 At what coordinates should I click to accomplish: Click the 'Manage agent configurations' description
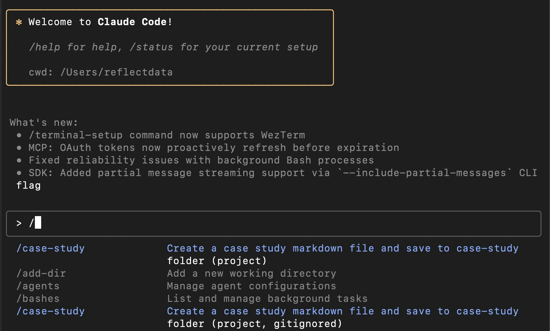click(252, 286)
